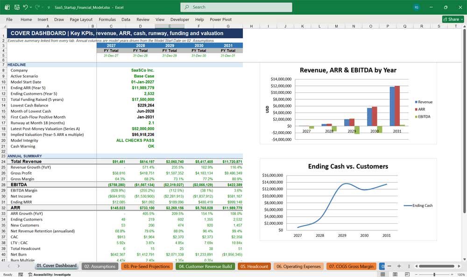Select the 2027 year header cell

(111, 46)
